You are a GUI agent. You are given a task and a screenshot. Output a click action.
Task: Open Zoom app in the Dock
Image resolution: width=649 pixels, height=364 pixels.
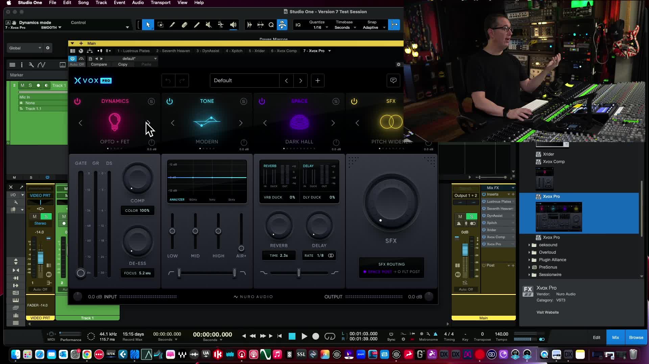tap(361, 354)
